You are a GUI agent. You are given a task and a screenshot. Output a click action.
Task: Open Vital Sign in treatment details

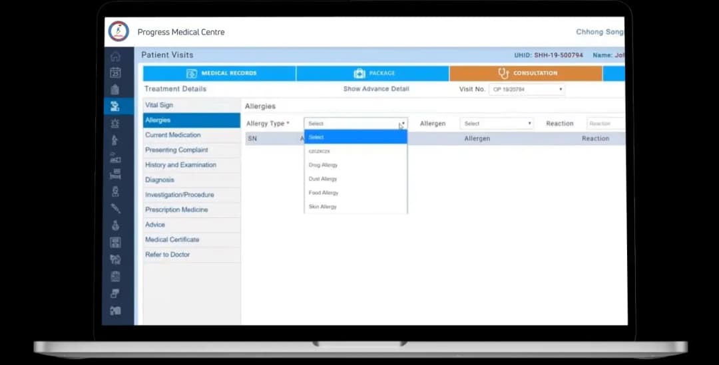pyautogui.click(x=159, y=105)
